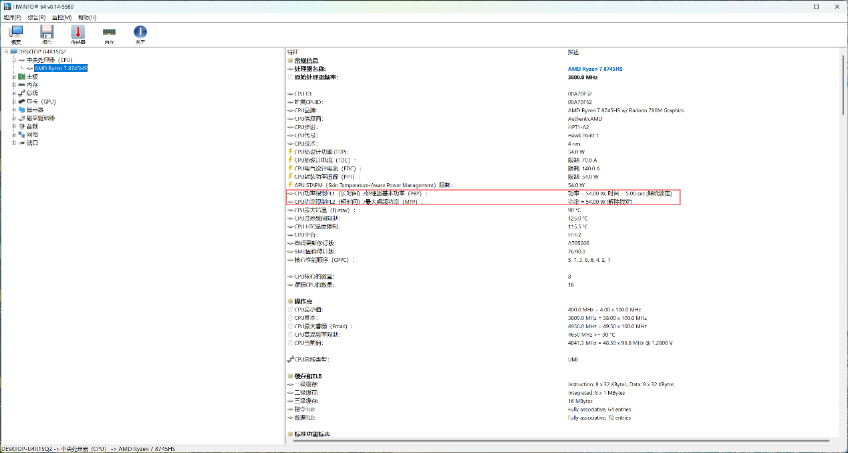Expand the 显示器 monitor tree branch
This screenshot has width=848, height=453.
tap(13, 110)
